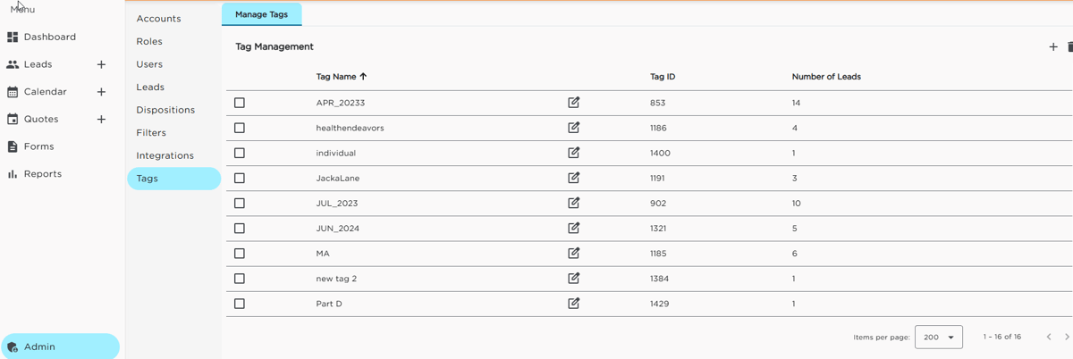1073x359 pixels.
Task: Sort by Number of Leads column
Action: point(826,77)
